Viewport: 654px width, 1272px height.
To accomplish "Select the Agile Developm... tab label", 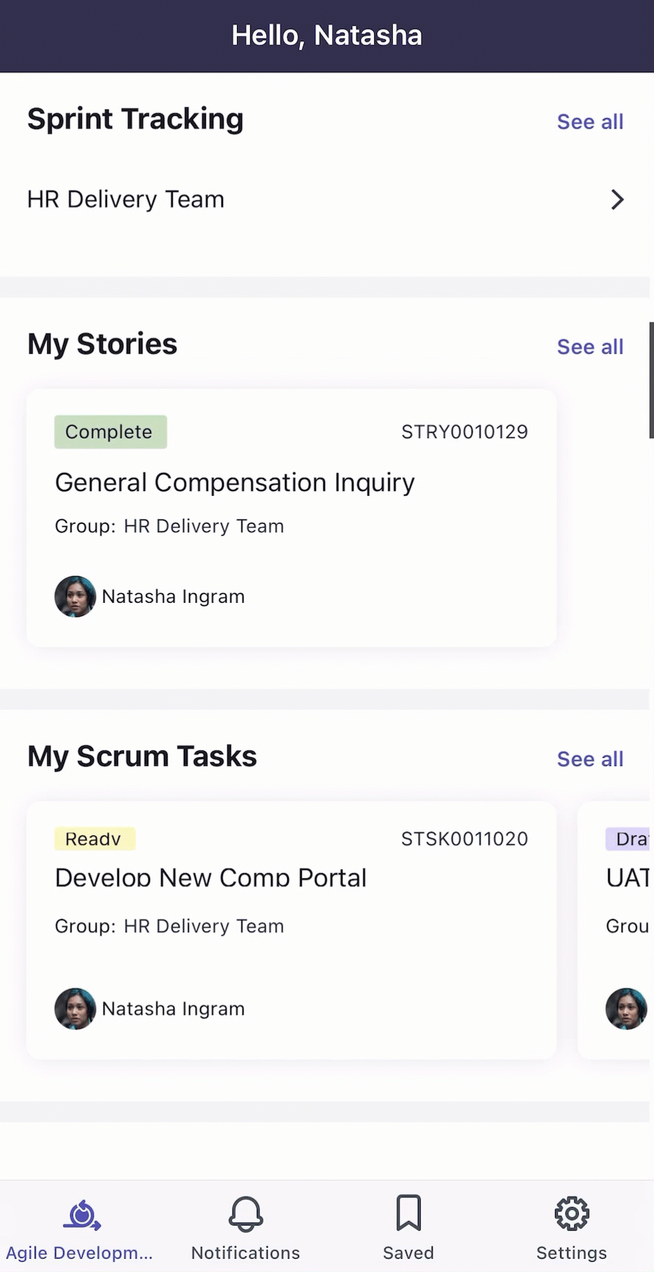I will [80, 1253].
